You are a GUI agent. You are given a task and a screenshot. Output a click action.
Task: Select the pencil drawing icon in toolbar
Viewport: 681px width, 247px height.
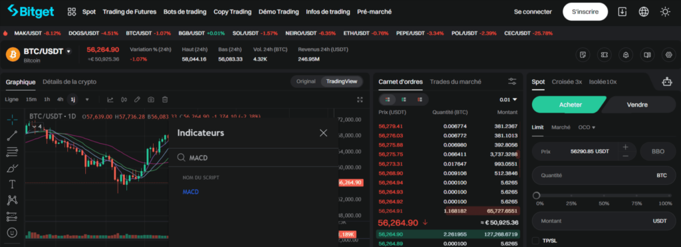[x=137, y=100]
